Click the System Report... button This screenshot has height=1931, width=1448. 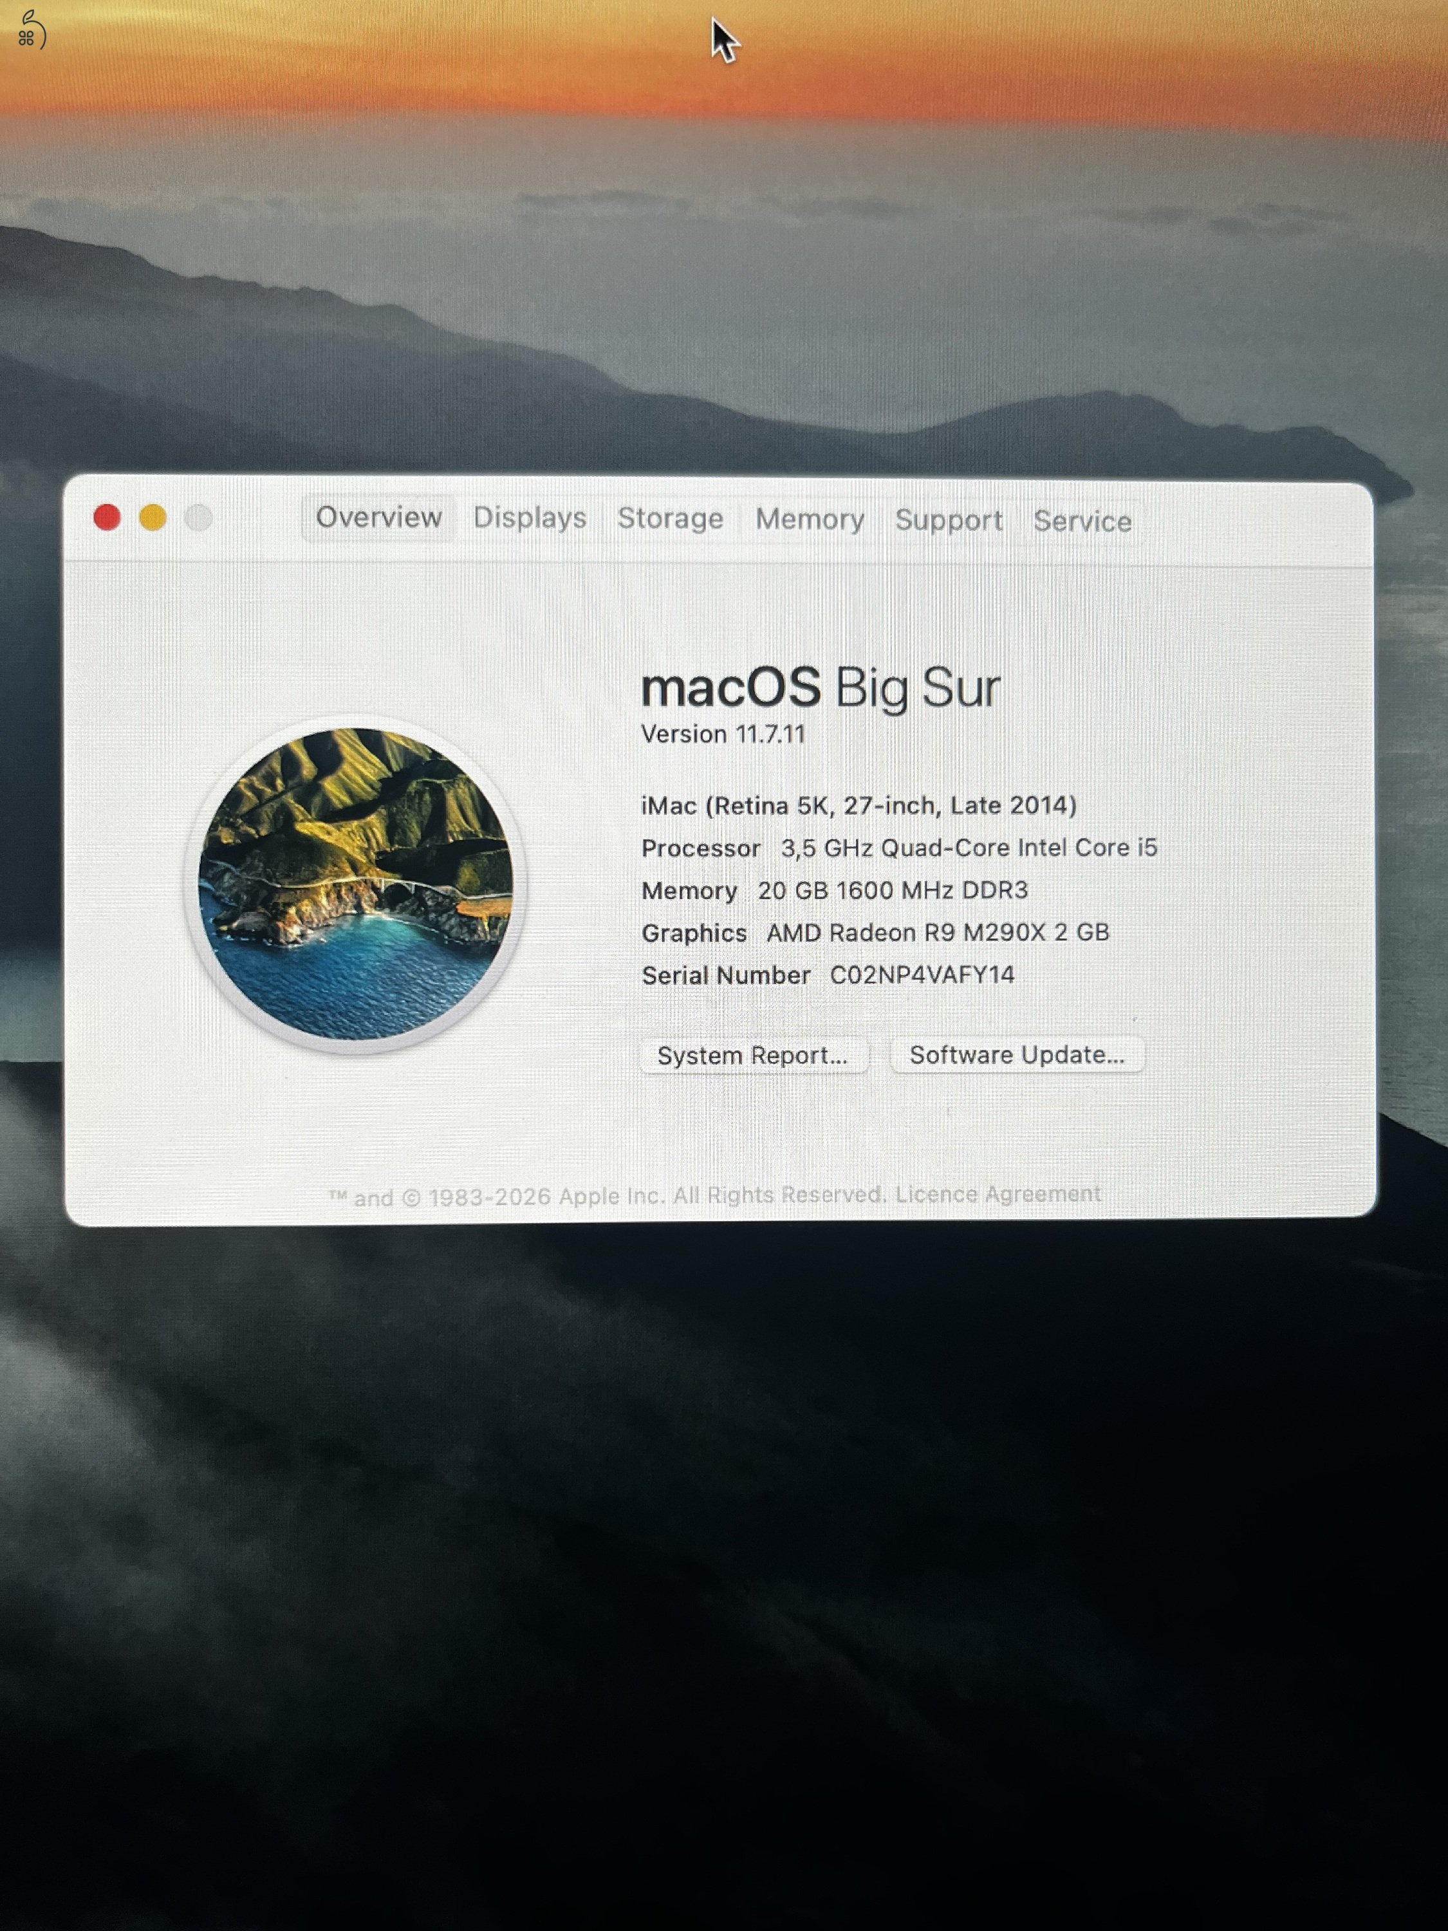(753, 1056)
